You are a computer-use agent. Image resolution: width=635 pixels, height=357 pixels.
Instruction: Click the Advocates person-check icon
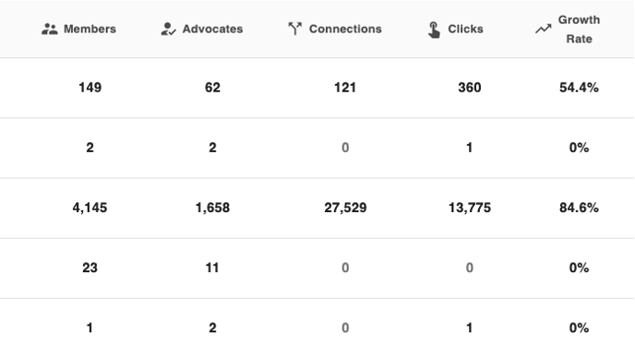pyautogui.click(x=169, y=30)
